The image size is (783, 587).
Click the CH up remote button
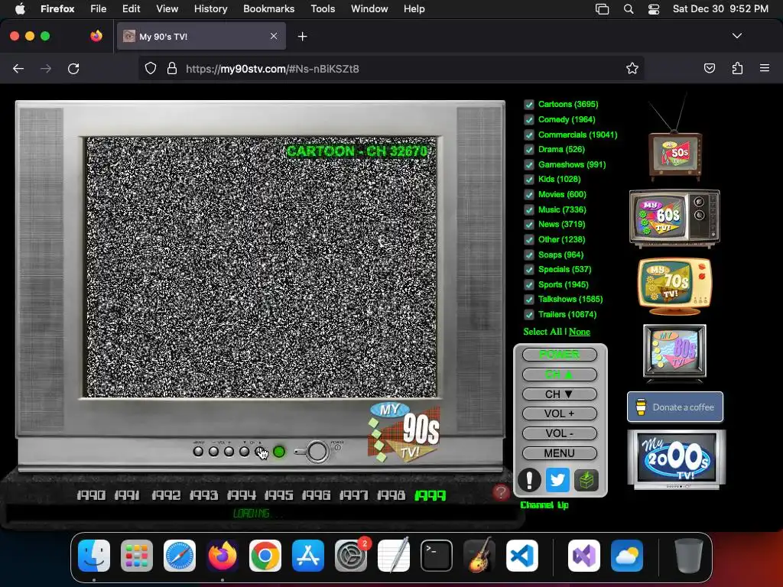click(x=559, y=375)
